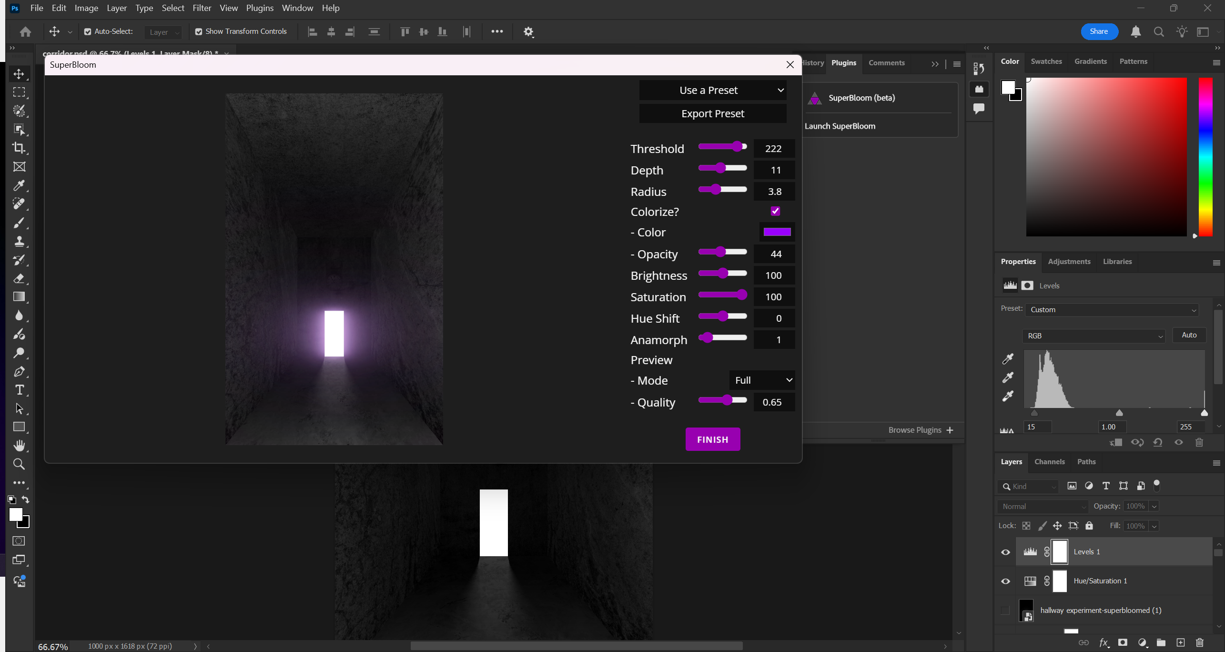Click the Auto button in Levels
1225x652 pixels.
[1189, 335]
